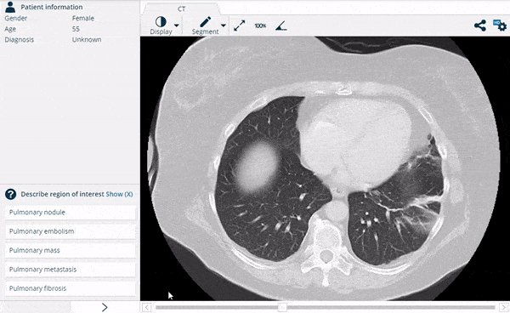Choose the Pulmonary nodule answer
Screen dimensions: 510x313
coord(70,213)
